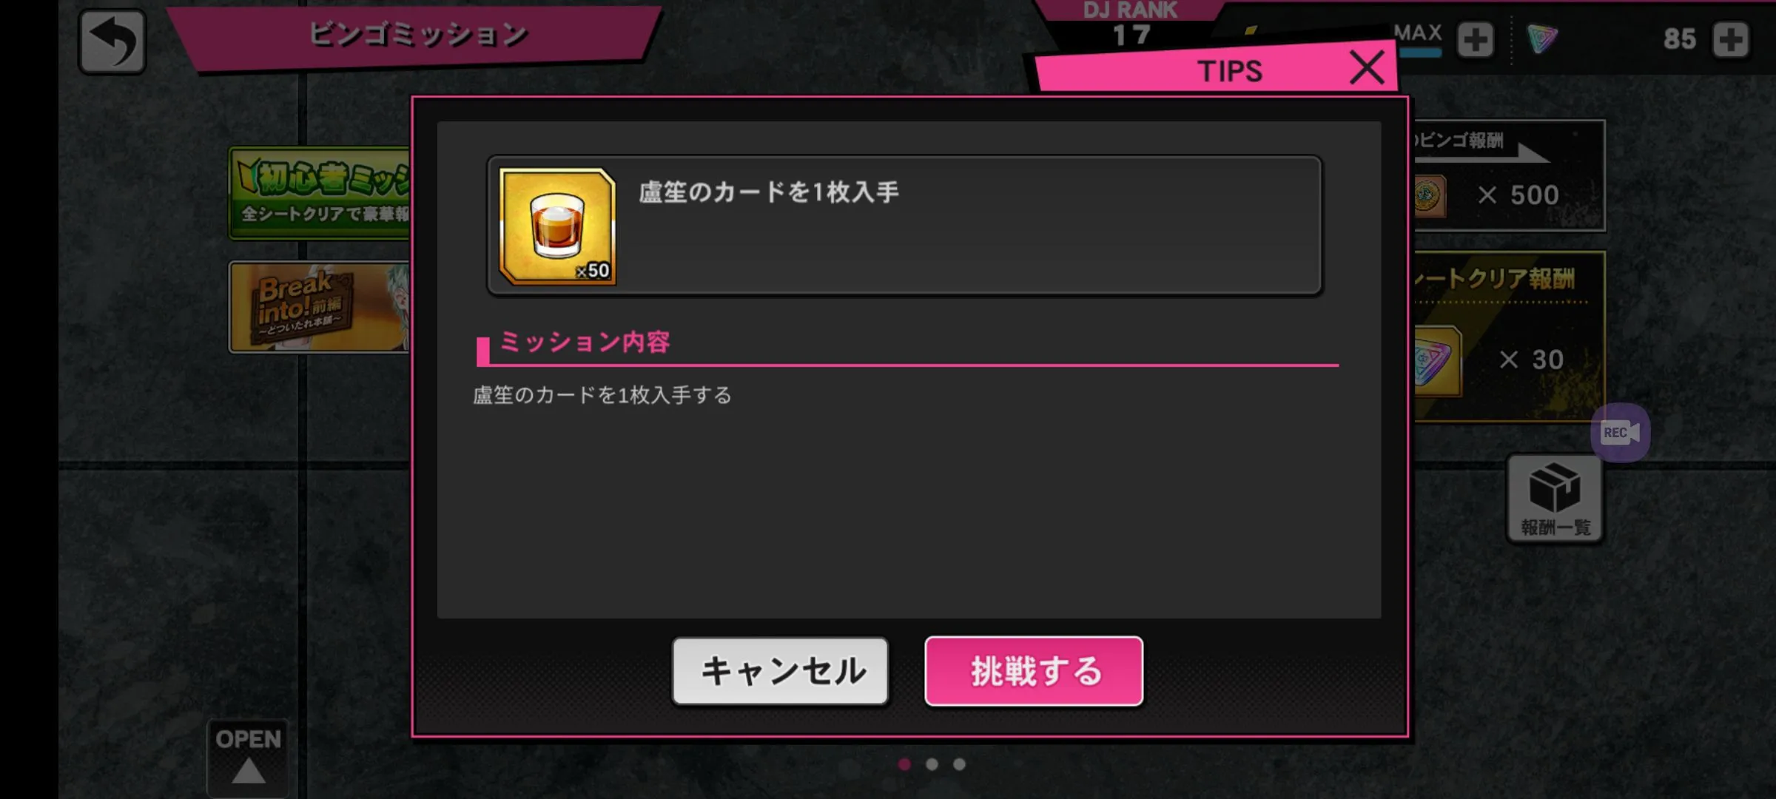
Task: Switch to the third page dot
Action: 959,764
